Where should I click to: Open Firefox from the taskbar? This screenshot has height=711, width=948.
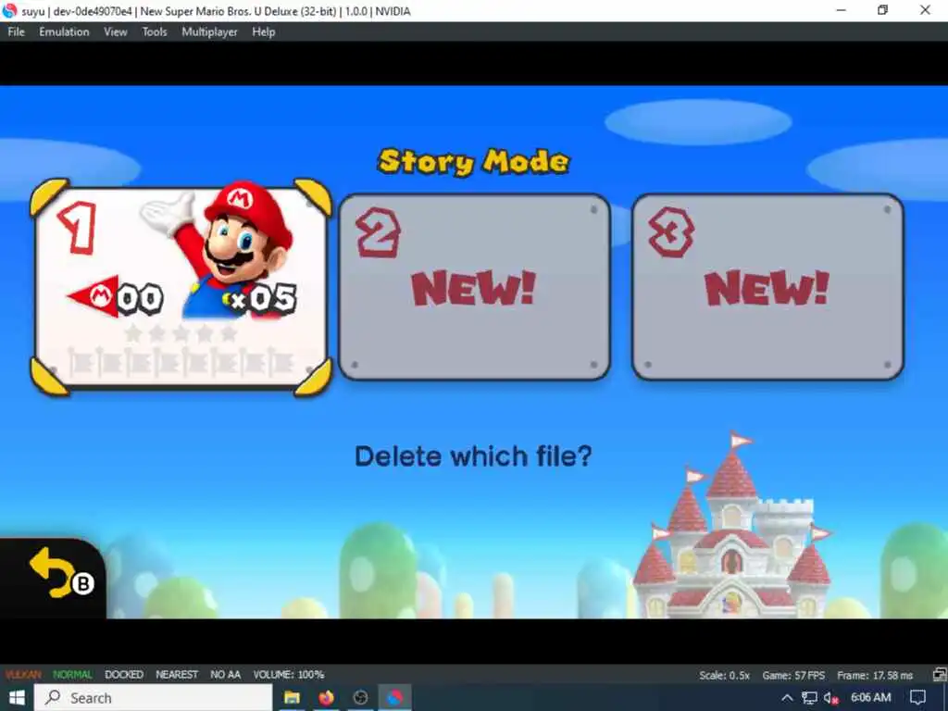pyautogui.click(x=327, y=698)
